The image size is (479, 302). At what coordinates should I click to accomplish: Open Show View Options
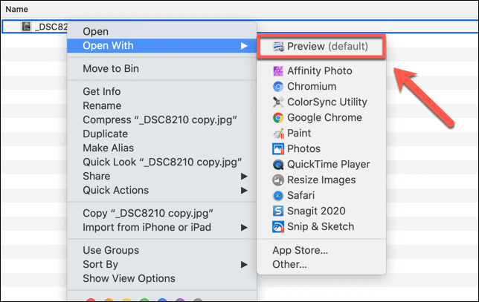coord(161,278)
